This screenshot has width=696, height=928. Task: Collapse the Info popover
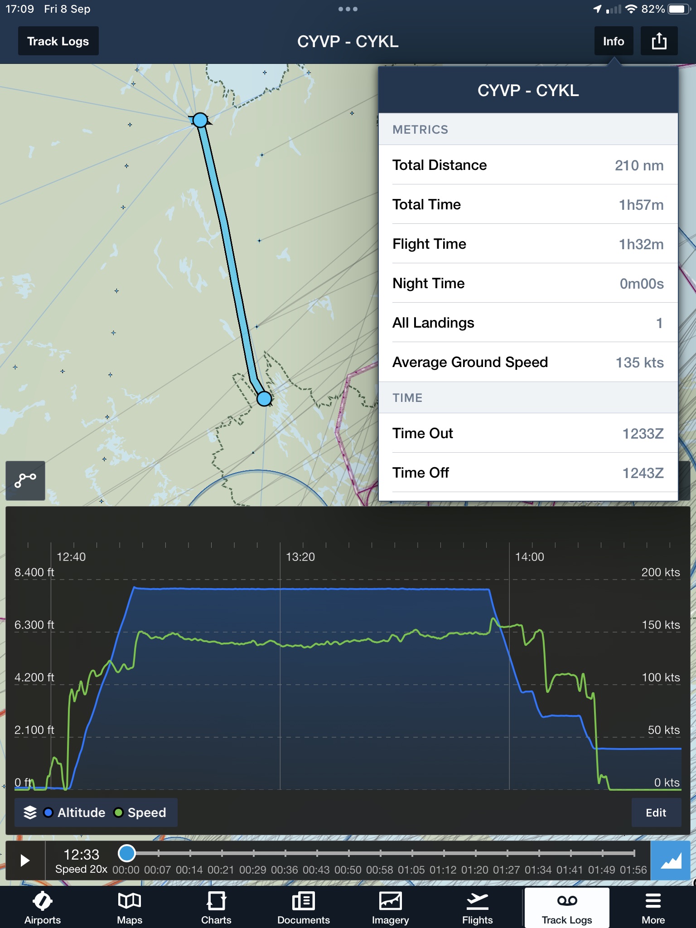pos(614,41)
